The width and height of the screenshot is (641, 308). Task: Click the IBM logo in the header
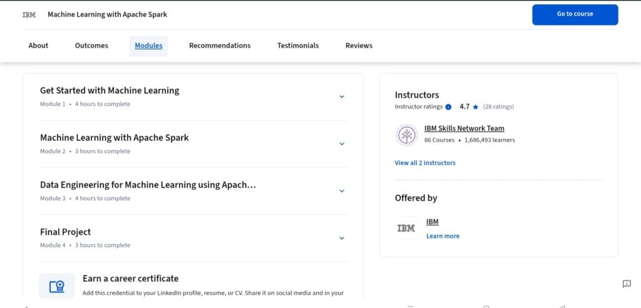click(x=29, y=15)
